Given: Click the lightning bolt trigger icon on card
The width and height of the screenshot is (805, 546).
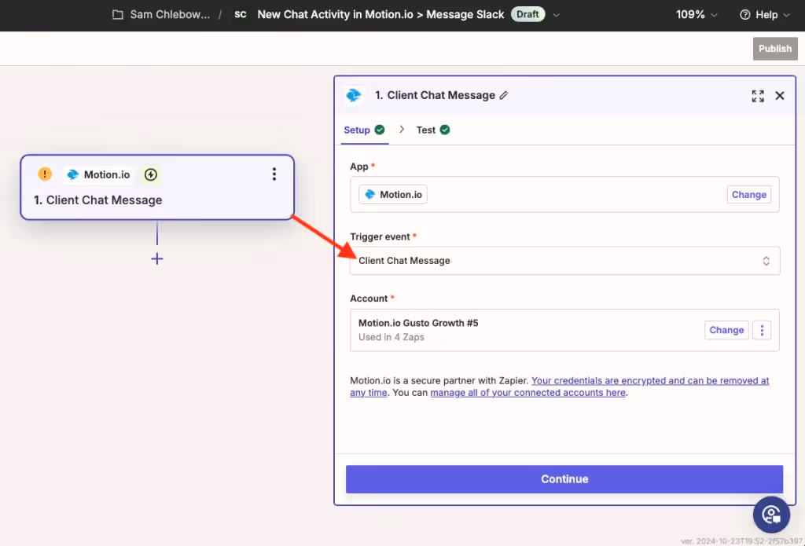Looking at the screenshot, I should (150, 174).
